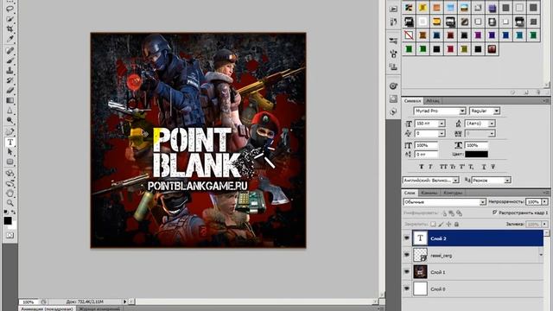Viewport: 553px width, 311px height.
Task: Toggle Strikethrough text style
Action: tap(493, 167)
